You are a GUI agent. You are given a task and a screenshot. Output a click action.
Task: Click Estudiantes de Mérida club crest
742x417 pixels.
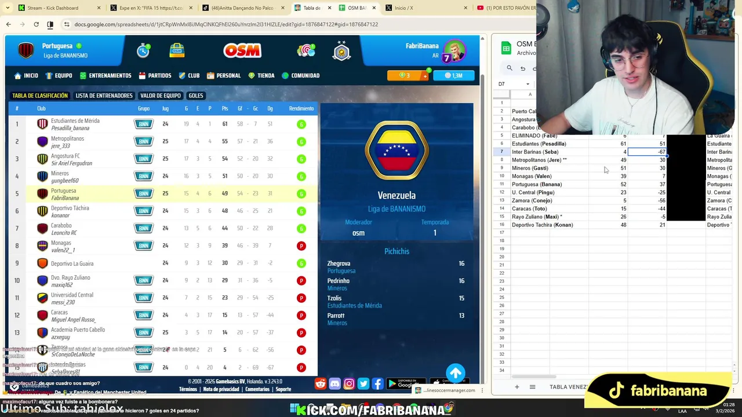42,124
